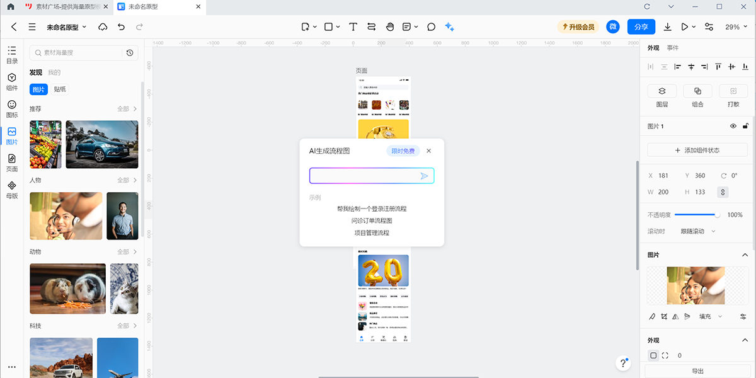Toggle the lock icon for 图片 1
This screenshot has height=378, width=756.
(745, 126)
